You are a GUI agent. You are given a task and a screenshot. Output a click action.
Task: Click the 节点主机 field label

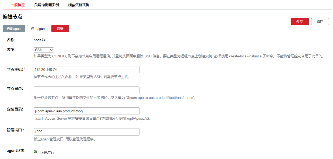coord(15,70)
